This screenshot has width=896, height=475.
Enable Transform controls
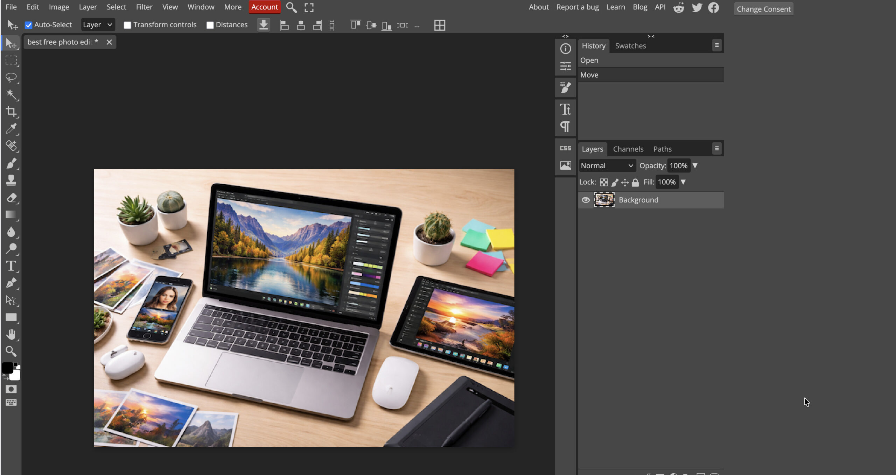127,25
